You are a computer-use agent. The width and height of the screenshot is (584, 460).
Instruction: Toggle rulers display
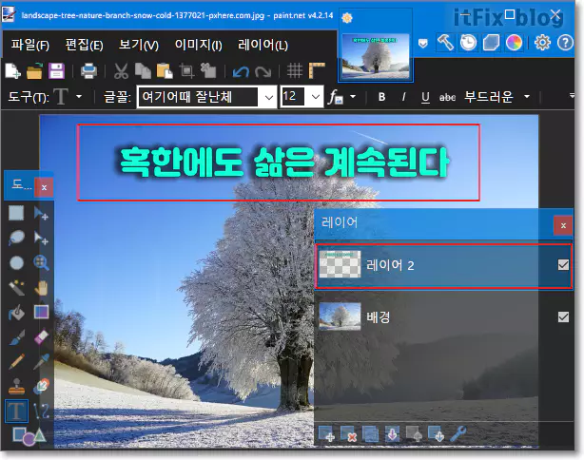pyautogui.click(x=317, y=70)
